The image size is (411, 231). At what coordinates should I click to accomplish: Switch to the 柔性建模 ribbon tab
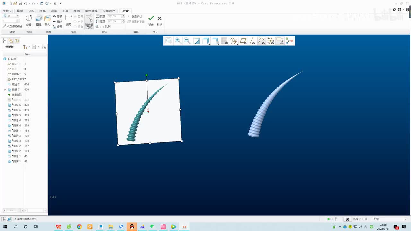pyautogui.click(x=91, y=11)
